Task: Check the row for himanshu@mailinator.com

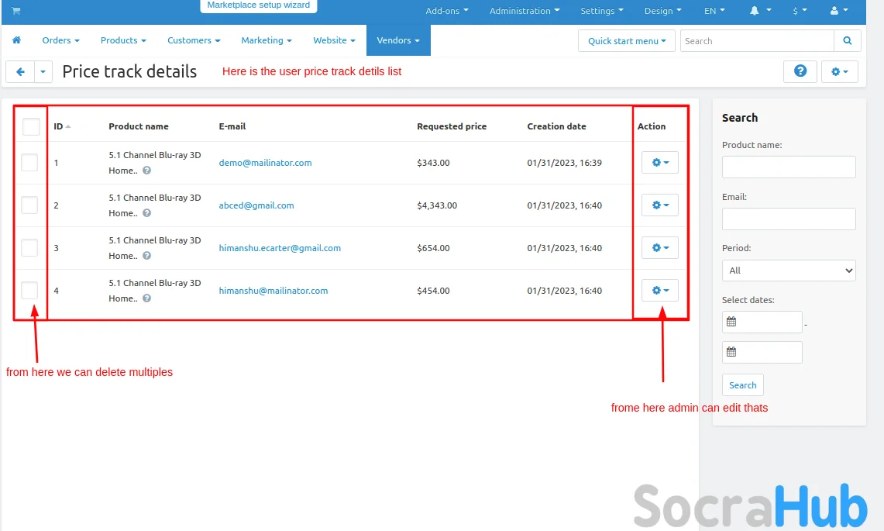Action: tap(29, 291)
